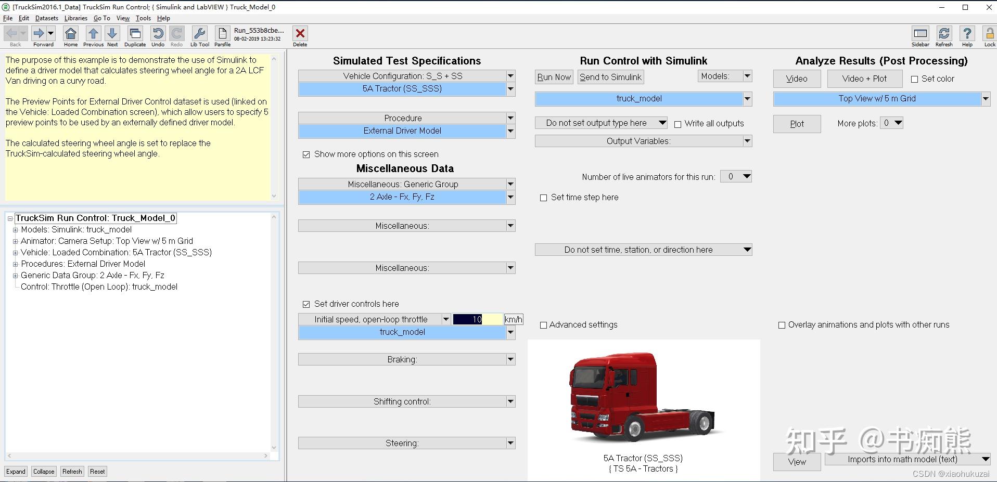Click the Lock icon in the toolbar

coord(989,34)
